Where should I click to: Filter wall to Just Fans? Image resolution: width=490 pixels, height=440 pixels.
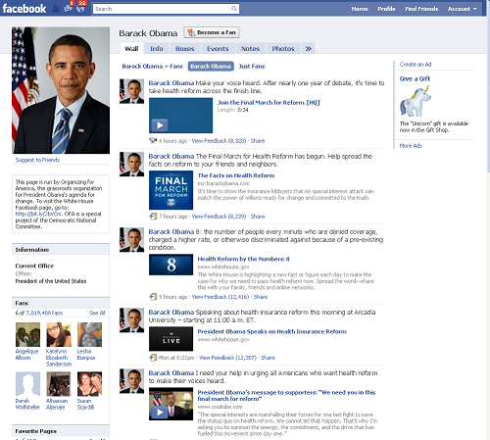click(x=252, y=67)
